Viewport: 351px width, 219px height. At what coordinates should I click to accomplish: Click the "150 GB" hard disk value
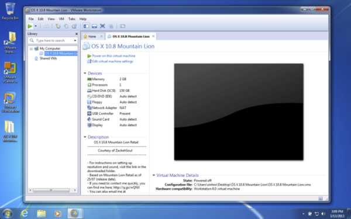(x=125, y=91)
